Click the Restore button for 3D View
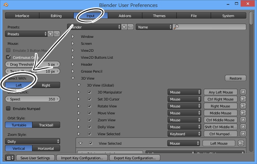 pyautogui.click(x=236, y=78)
